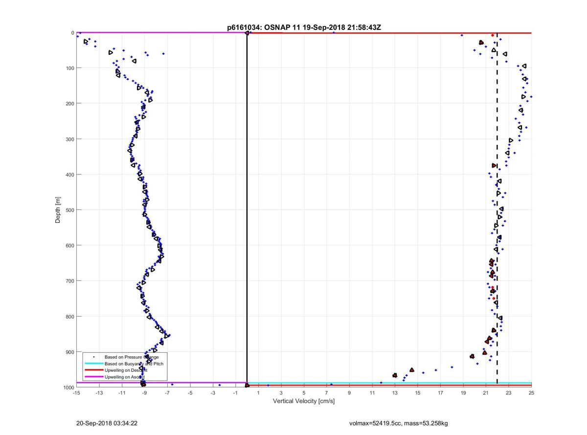Click y-axis tick label 800

click(70, 317)
